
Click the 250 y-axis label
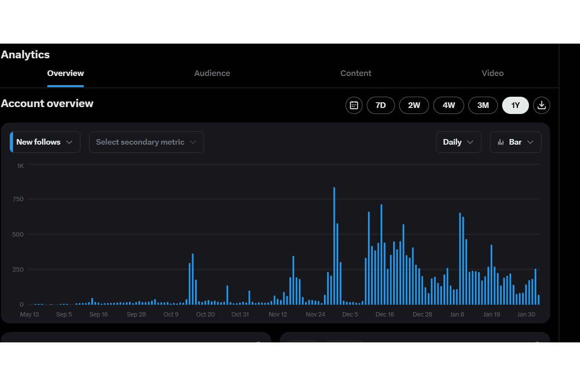pyautogui.click(x=19, y=269)
